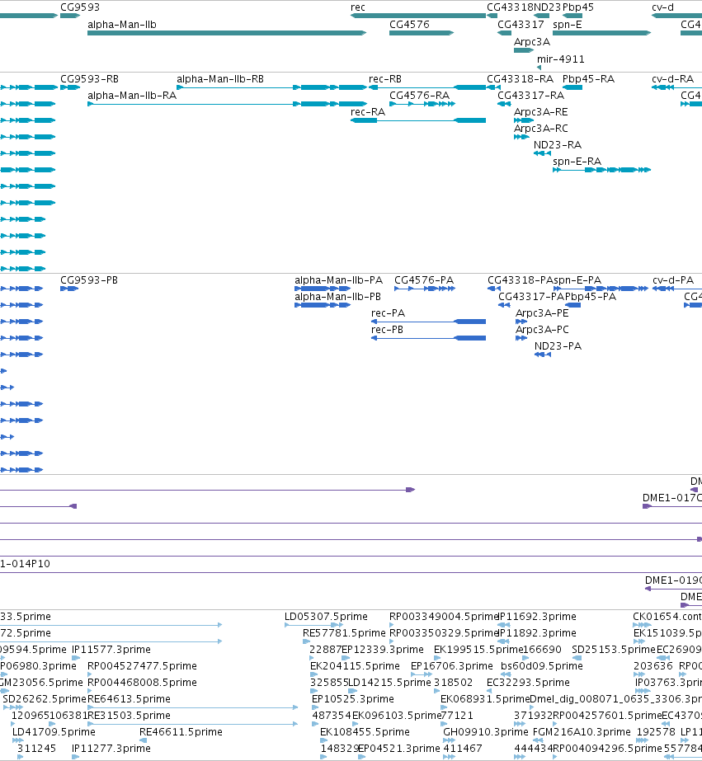
Task: Select the CG43318 gene label
Action: point(510,7)
